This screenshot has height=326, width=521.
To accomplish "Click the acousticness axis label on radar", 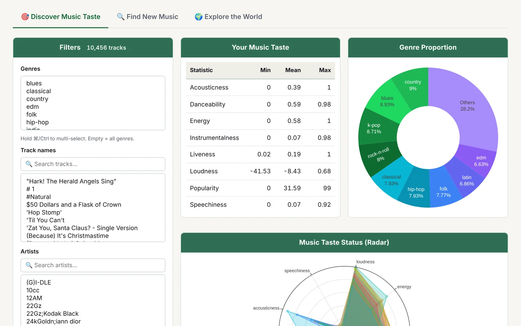I will (x=266, y=308).
